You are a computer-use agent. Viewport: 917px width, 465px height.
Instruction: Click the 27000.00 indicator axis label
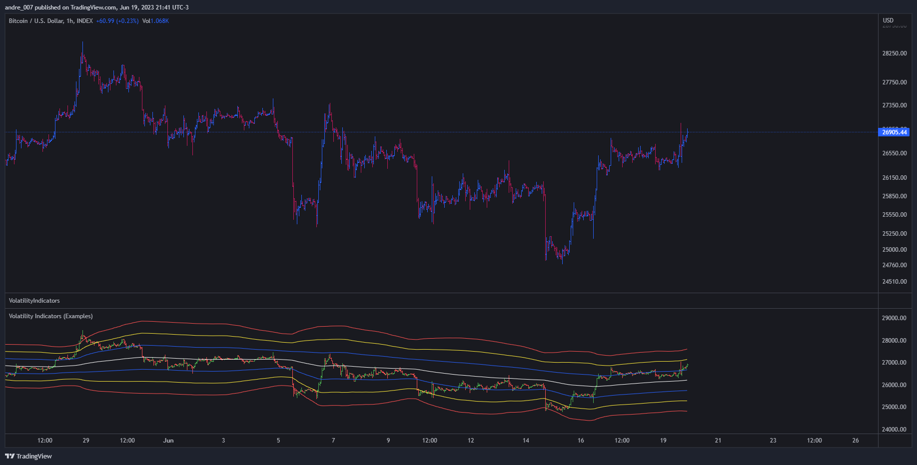click(895, 363)
